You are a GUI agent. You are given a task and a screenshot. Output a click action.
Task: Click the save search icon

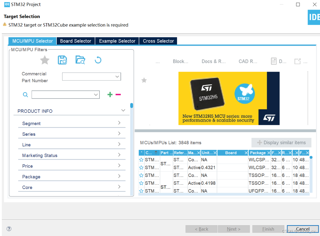coord(62,60)
